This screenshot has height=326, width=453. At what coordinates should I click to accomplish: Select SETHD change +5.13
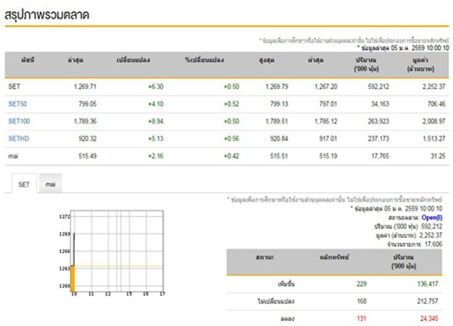(x=156, y=139)
